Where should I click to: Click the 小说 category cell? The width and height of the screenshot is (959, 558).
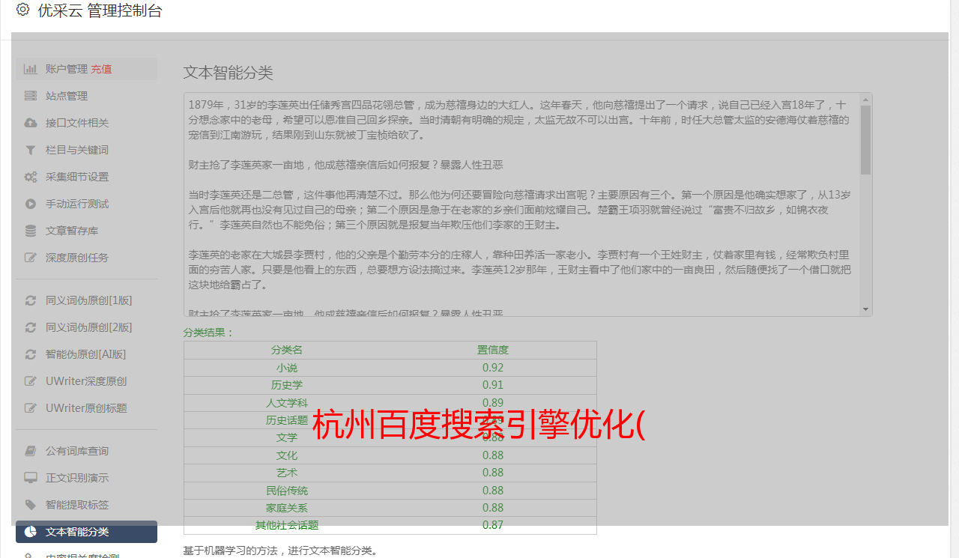coord(287,368)
